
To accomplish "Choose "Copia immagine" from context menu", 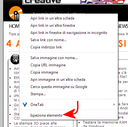I will [69, 72].
